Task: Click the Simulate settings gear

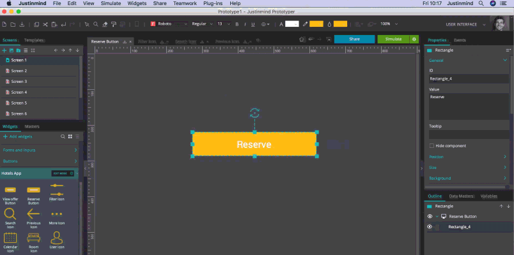Action: [x=414, y=40]
